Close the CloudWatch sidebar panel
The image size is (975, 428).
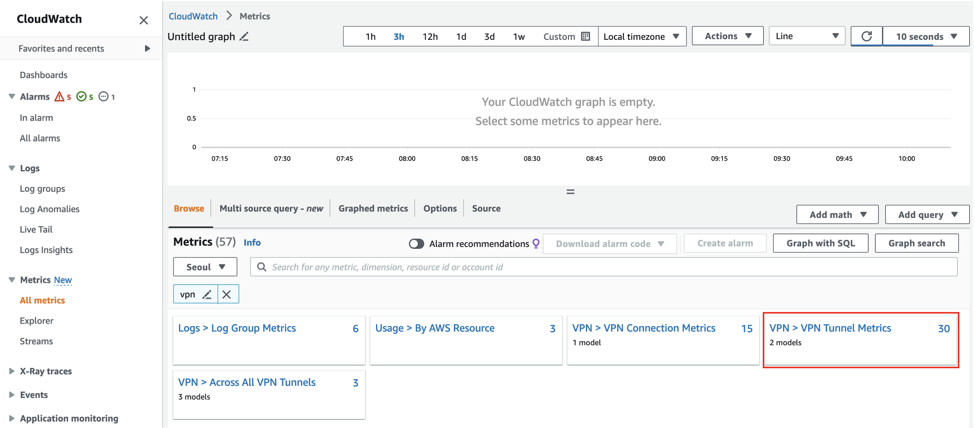[143, 20]
